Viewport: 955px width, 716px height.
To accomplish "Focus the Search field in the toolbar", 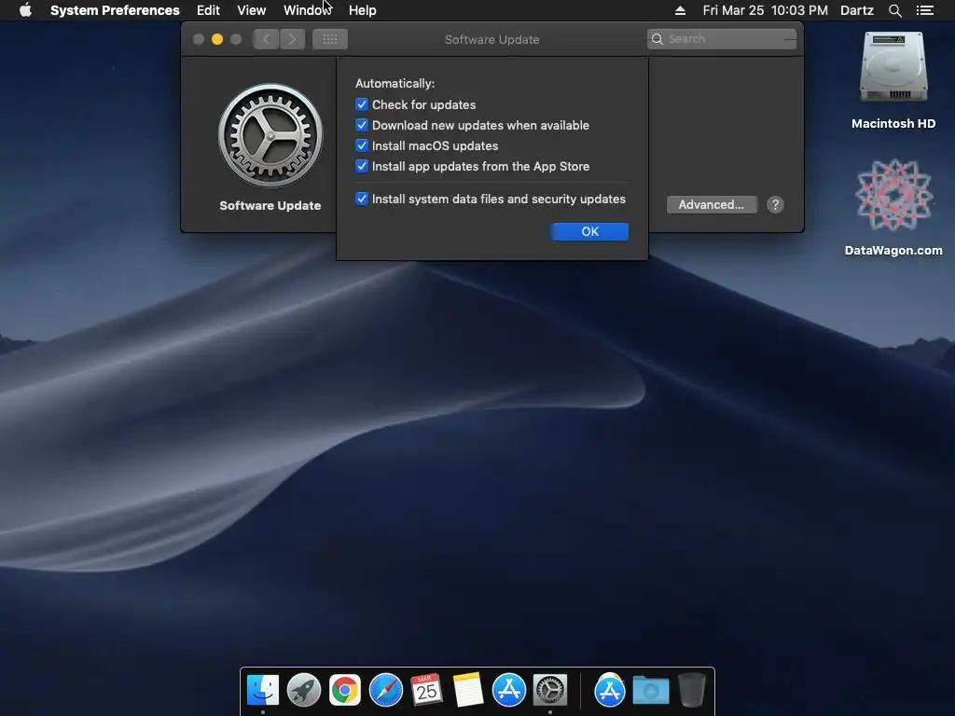I will 722,39.
